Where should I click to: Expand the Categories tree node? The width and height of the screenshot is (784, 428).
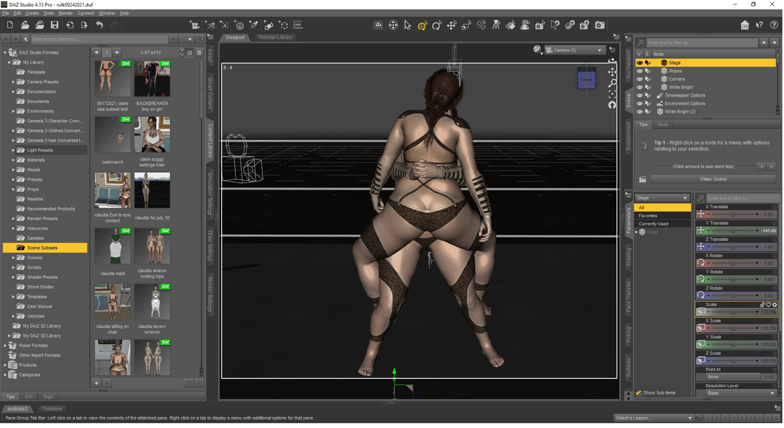pyautogui.click(x=5, y=375)
